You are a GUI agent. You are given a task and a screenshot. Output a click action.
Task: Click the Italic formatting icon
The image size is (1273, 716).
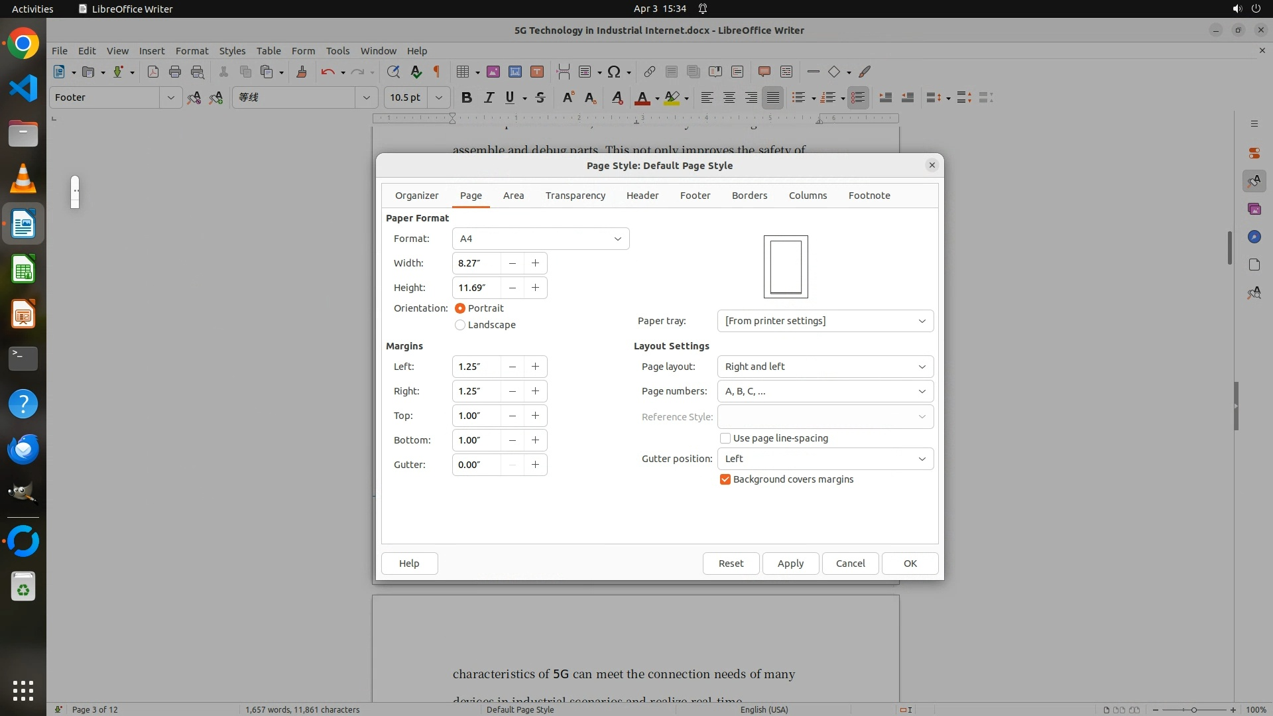click(x=489, y=97)
